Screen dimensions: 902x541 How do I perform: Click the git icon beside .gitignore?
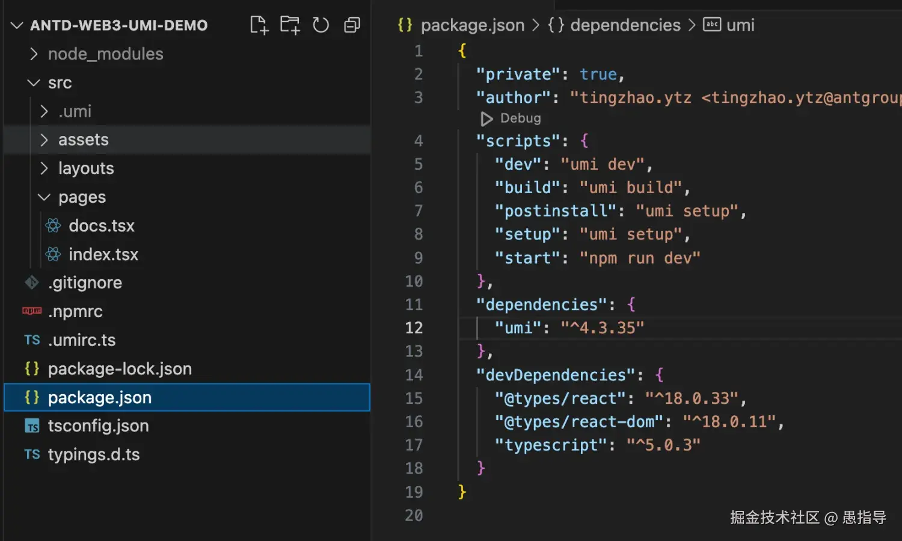tap(32, 282)
